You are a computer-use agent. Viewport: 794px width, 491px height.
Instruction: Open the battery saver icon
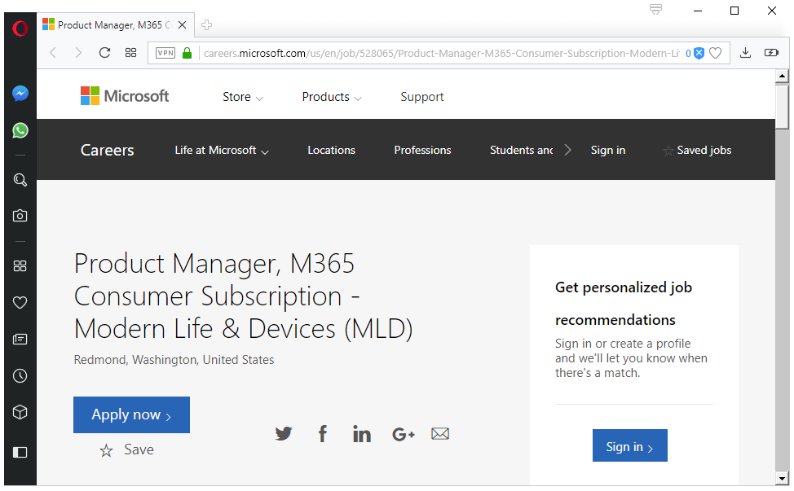pos(771,53)
